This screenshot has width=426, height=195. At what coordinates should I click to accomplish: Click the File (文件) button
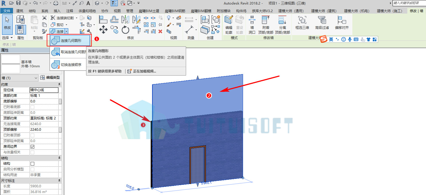(x=7, y=11)
